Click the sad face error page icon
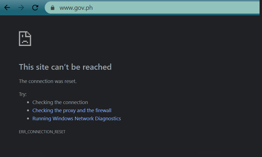 pos(25,38)
